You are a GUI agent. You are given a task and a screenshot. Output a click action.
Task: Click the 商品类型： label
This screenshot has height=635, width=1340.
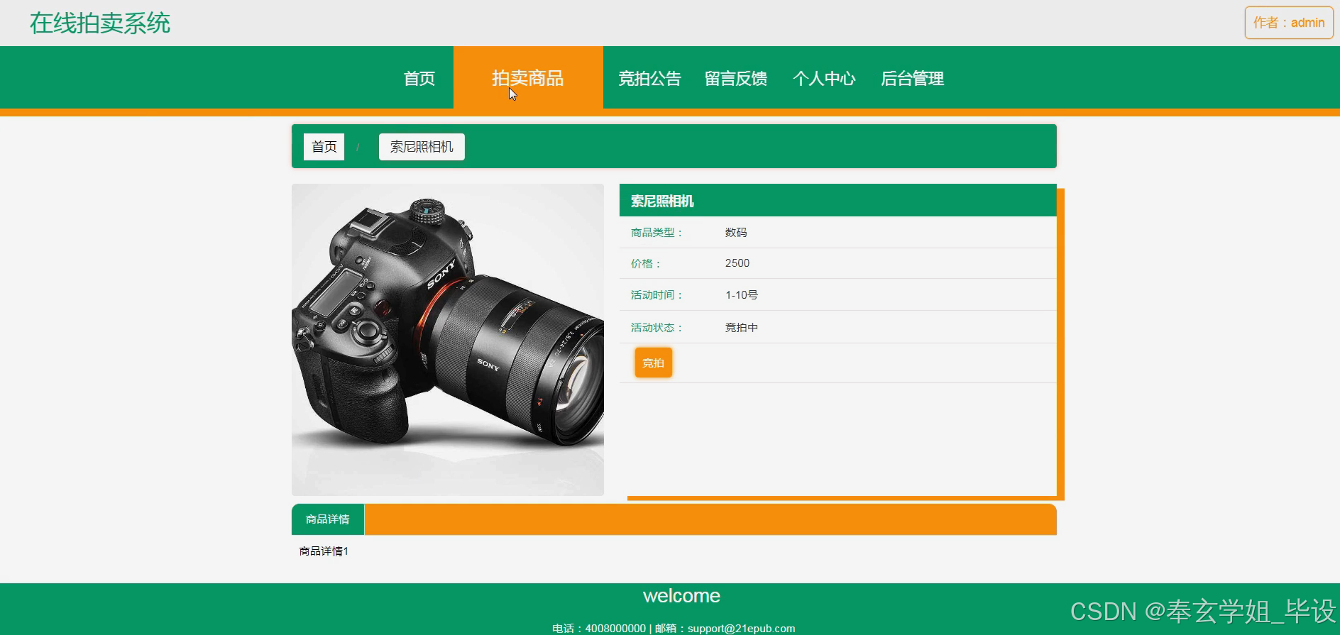tap(657, 233)
